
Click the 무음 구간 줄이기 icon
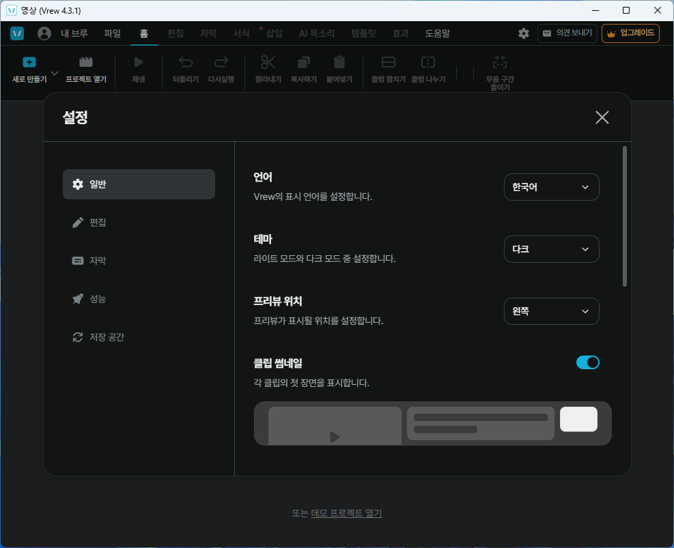(500, 62)
